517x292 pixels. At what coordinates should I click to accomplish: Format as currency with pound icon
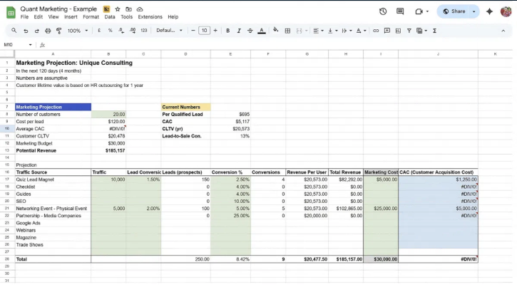pyautogui.click(x=99, y=31)
